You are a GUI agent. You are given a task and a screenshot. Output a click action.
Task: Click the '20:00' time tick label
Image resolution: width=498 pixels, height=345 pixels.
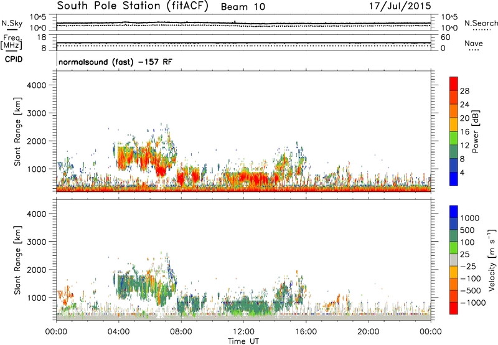click(369, 332)
